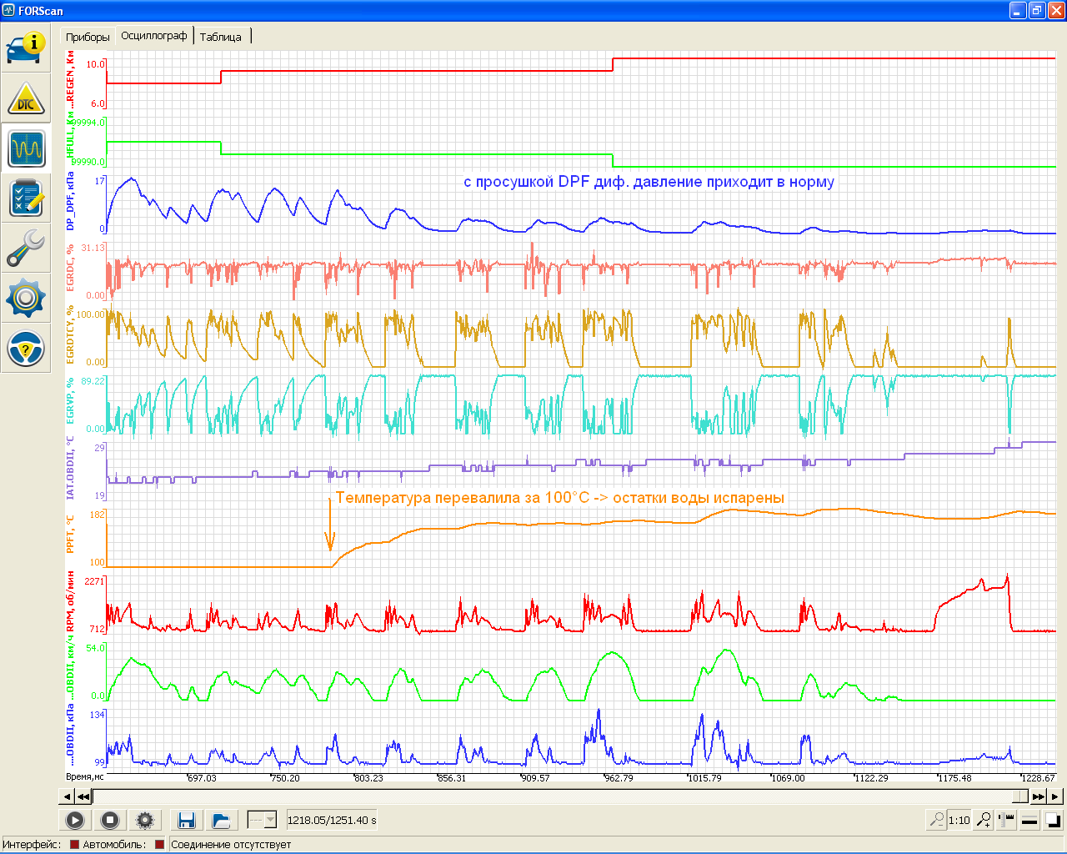Toggle the line thickness button
Image resolution: width=1067 pixels, height=854 pixels.
(1029, 821)
